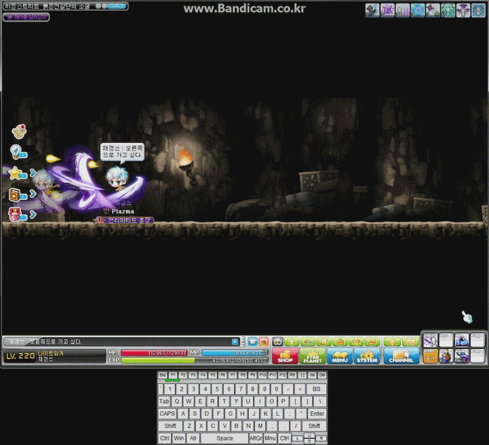Click the Tab key on keyboard overlay
The width and height of the screenshot is (489, 445).
click(164, 402)
